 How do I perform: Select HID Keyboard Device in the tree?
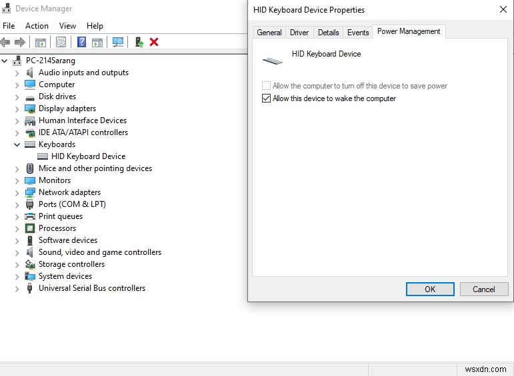(x=88, y=156)
